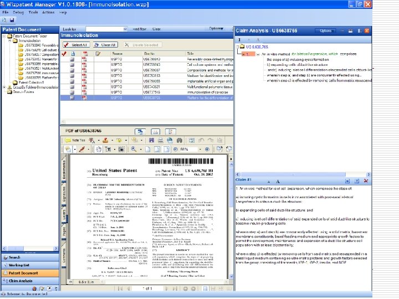This screenshot has width=399, height=299.
Task: Click the Select All button
Action: point(76,45)
